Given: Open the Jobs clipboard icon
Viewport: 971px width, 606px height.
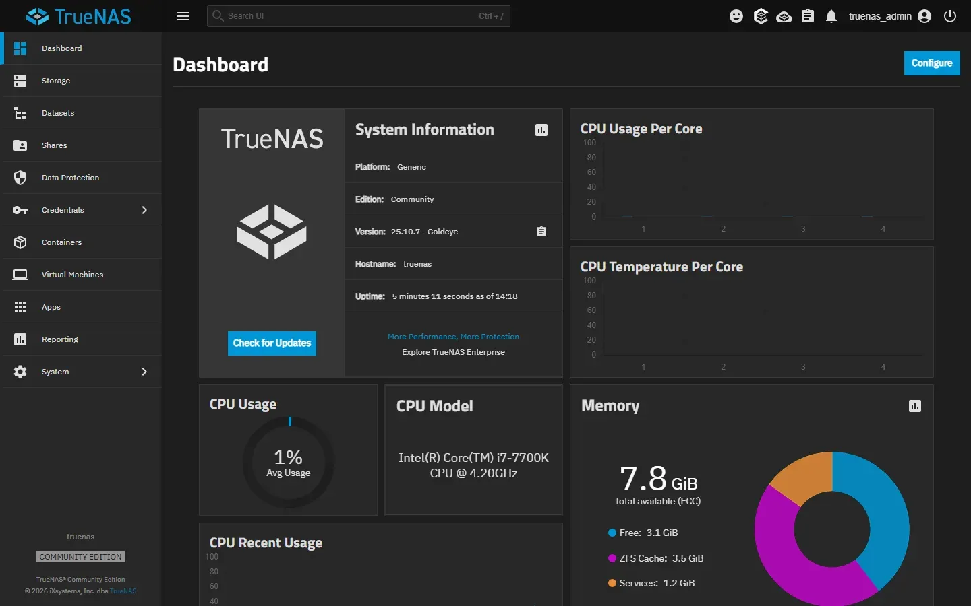Looking at the screenshot, I should click(x=808, y=16).
